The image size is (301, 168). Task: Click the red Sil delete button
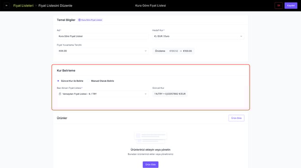coord(279,5)
